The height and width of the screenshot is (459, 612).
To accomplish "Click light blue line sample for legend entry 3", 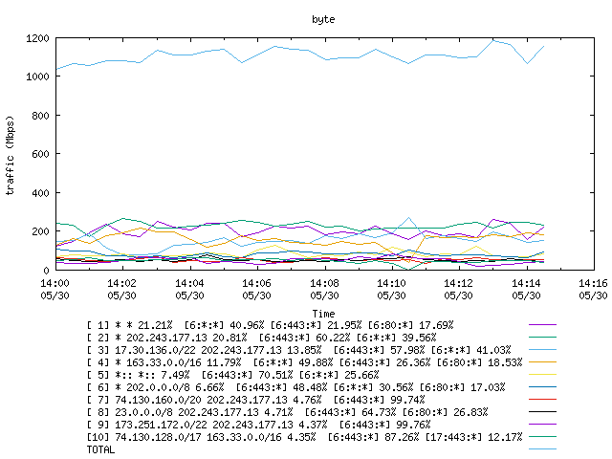I will pyautogui.click(x=542, y=350).
